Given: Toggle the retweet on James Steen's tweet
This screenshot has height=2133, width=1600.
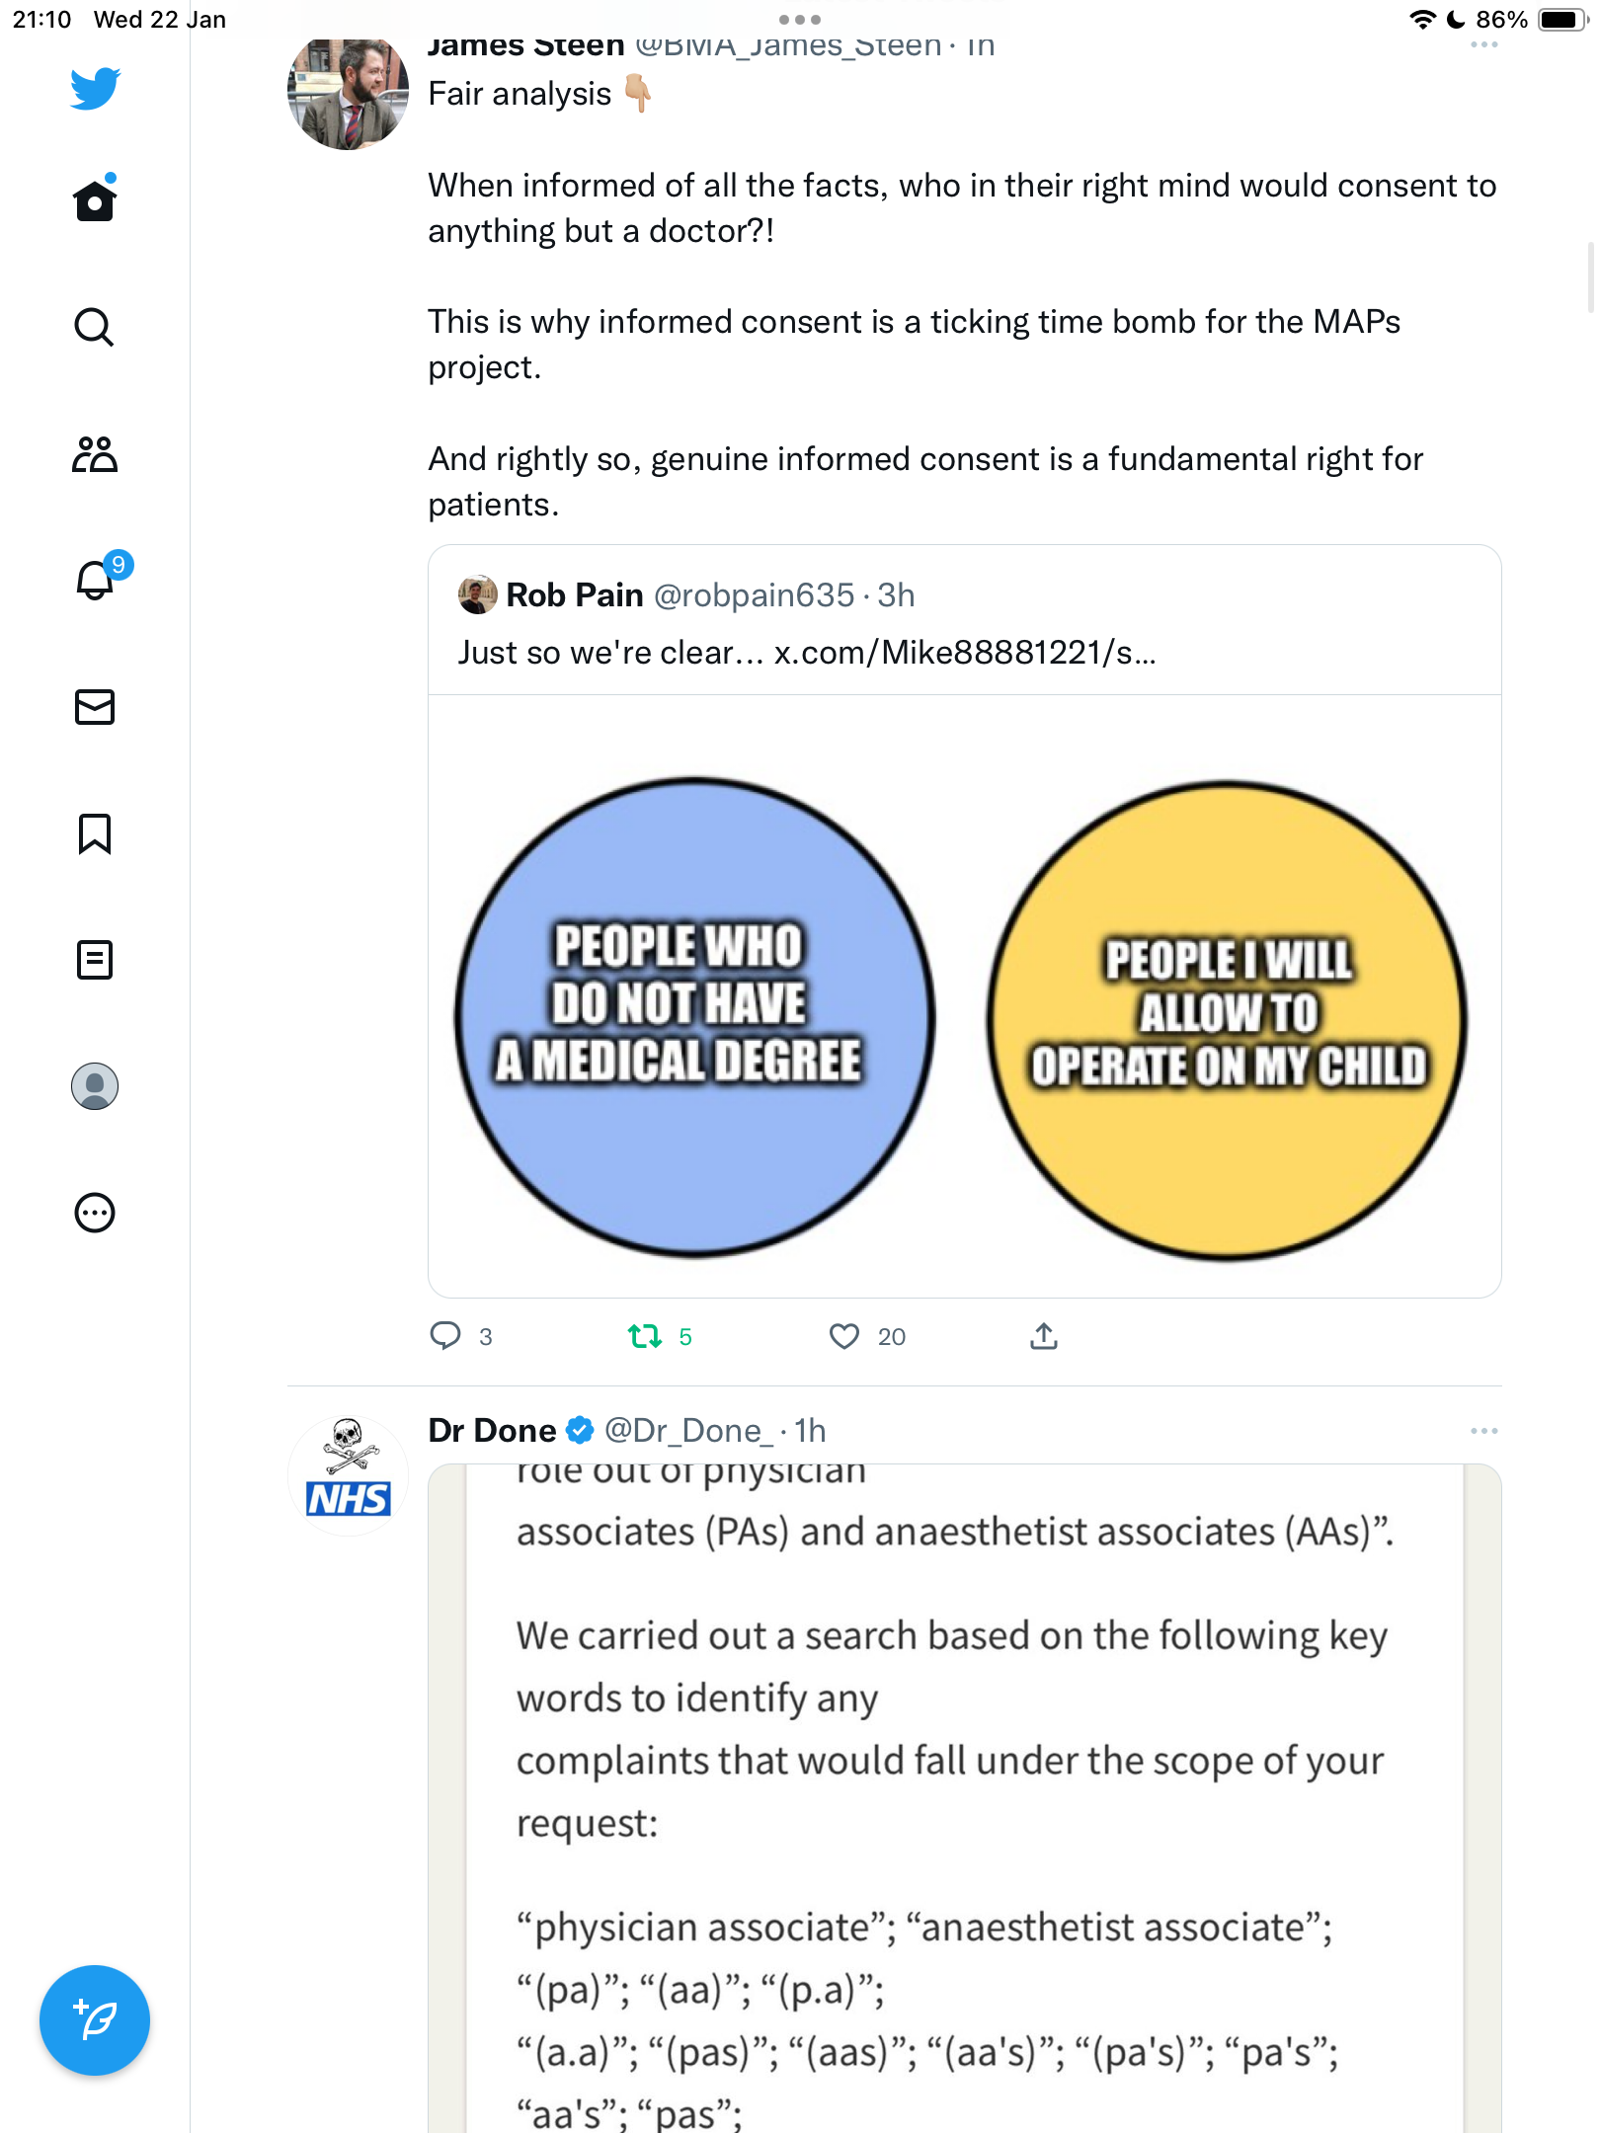Looking at the screenshot, I should point(645,1336).
